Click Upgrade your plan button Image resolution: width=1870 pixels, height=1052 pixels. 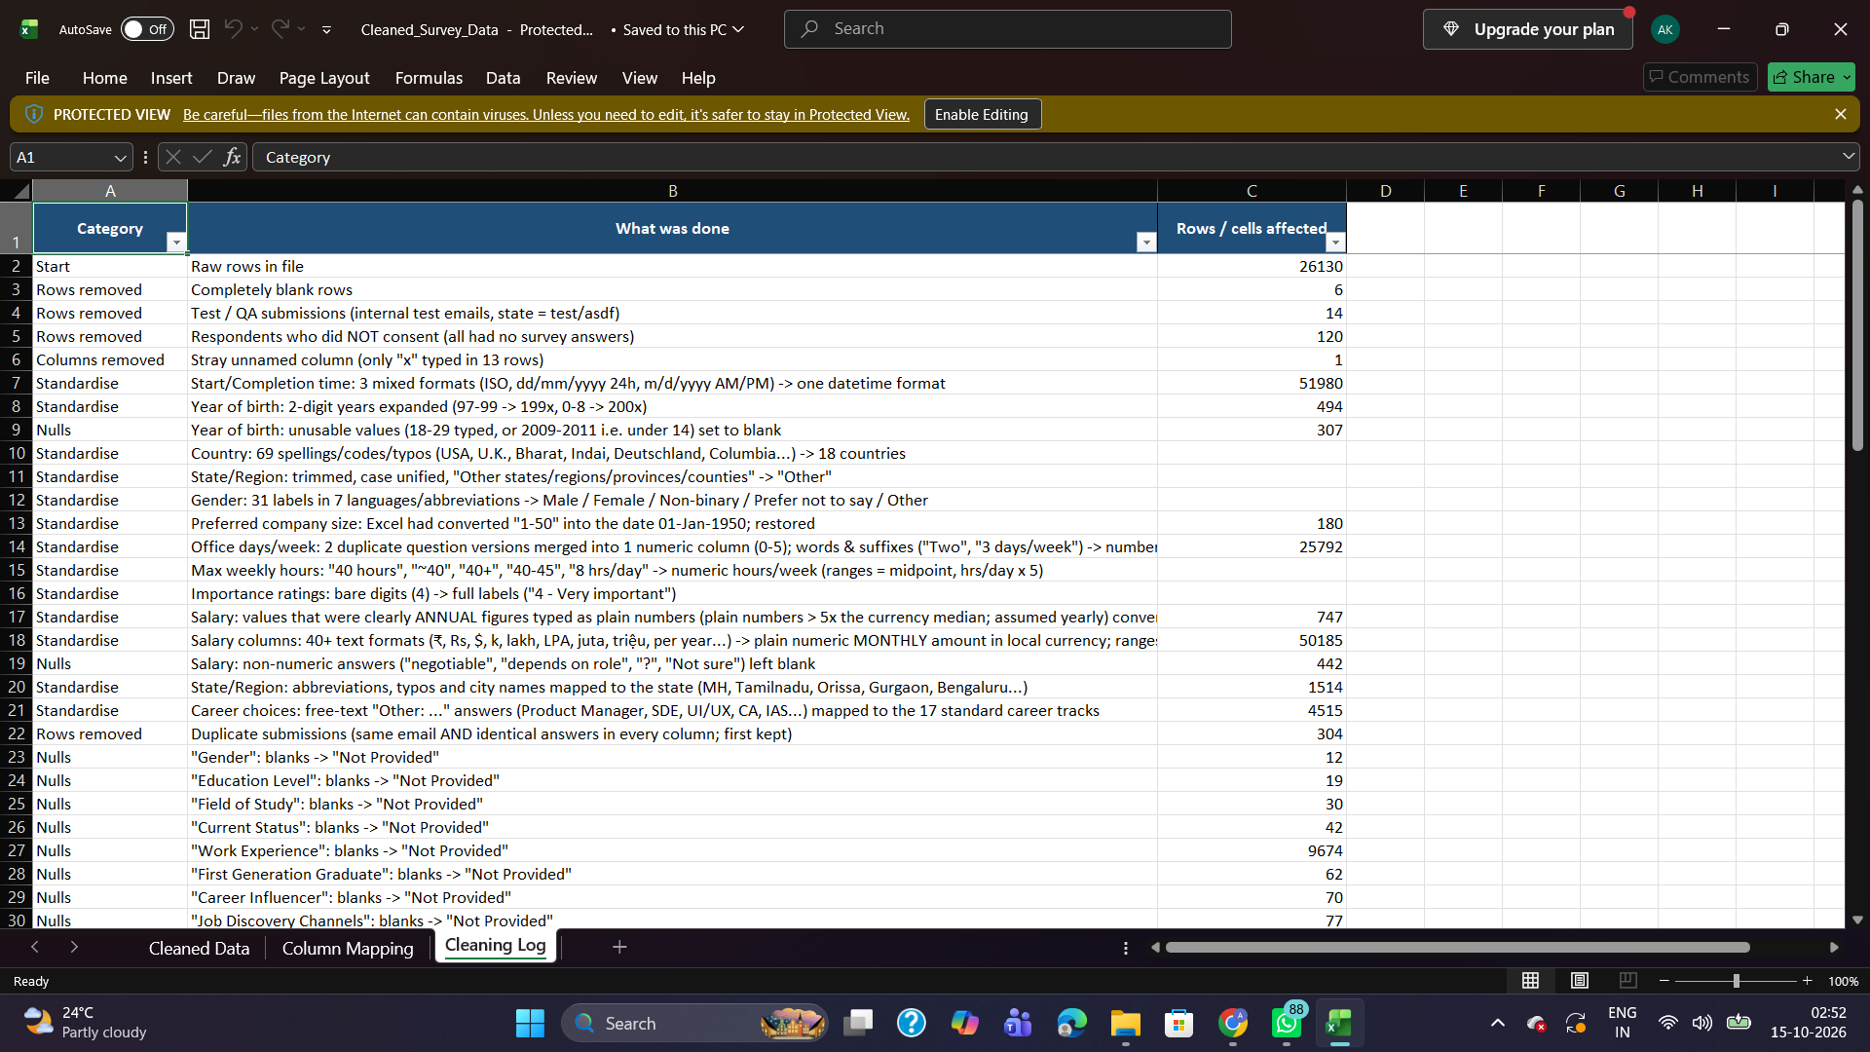(1527, 29)
